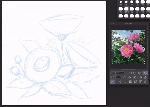Flip Sub View image vertically
The image size is (150, 107).
coord(145,77)
